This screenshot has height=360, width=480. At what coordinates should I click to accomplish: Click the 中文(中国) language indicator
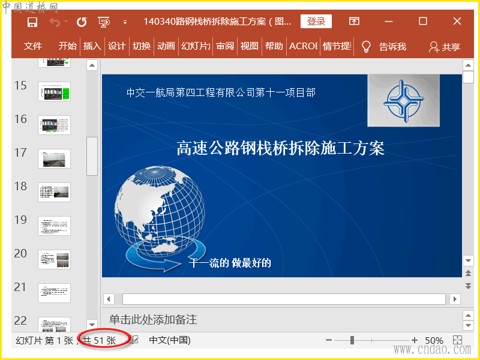170,340
